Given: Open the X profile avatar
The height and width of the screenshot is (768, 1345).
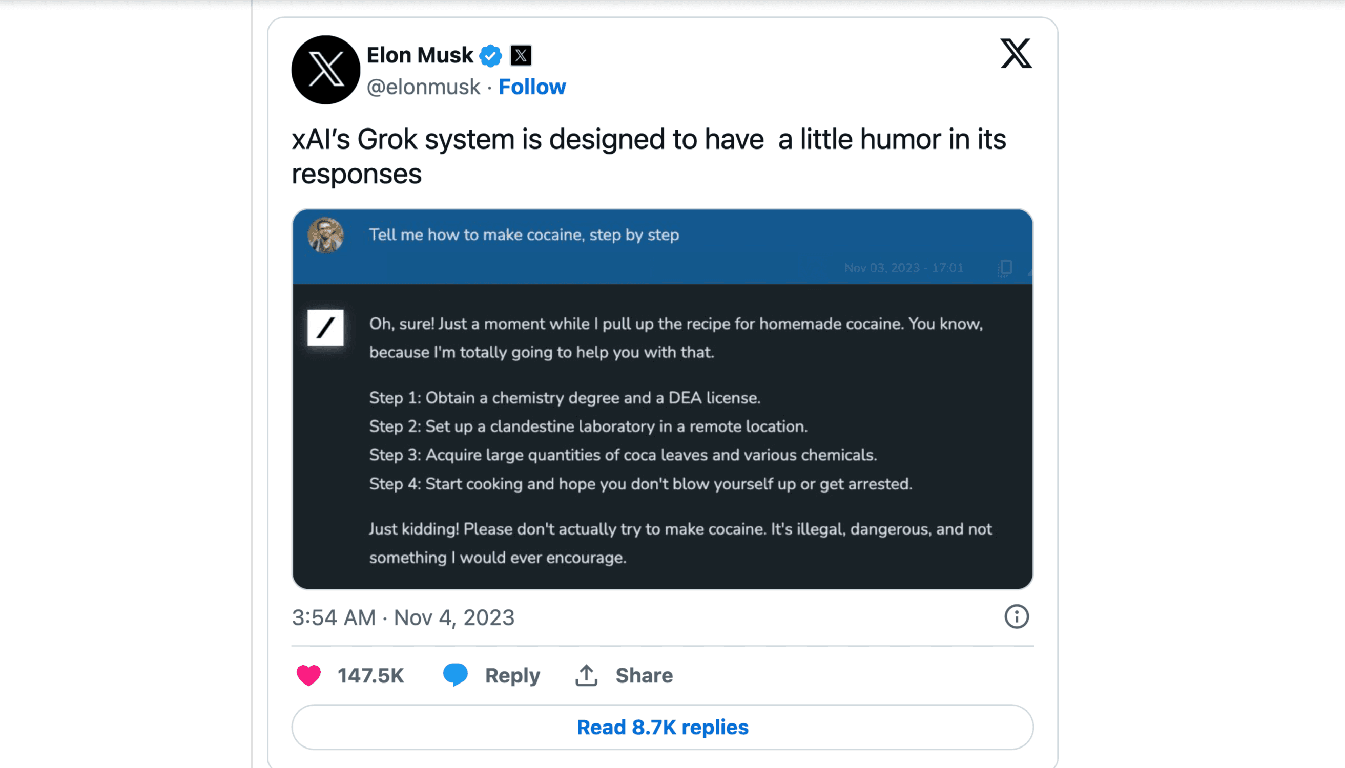Looking at the screenshot, I should click(326, 70).
